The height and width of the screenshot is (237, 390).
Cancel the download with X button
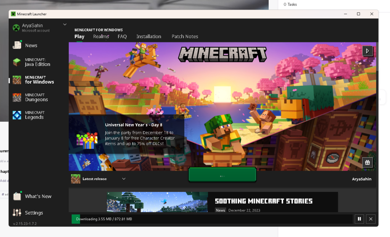371,219
